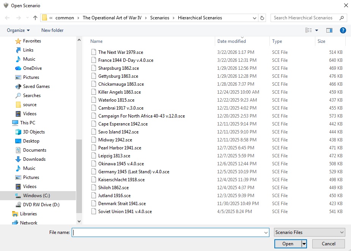Select OneDrive in the navigation pane
The height and width of the screenshot is (251, 351).
coord(32,68)
